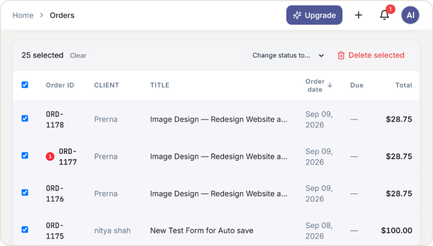This screenshot has height=246, width=433.
Task: Click the Orders breadcrumb
Action: pyautogui.click(x=62, y=15)
